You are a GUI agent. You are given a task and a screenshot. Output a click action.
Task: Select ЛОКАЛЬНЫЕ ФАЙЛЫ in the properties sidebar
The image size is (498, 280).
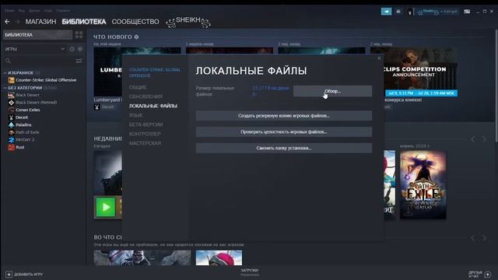(153, 106)
